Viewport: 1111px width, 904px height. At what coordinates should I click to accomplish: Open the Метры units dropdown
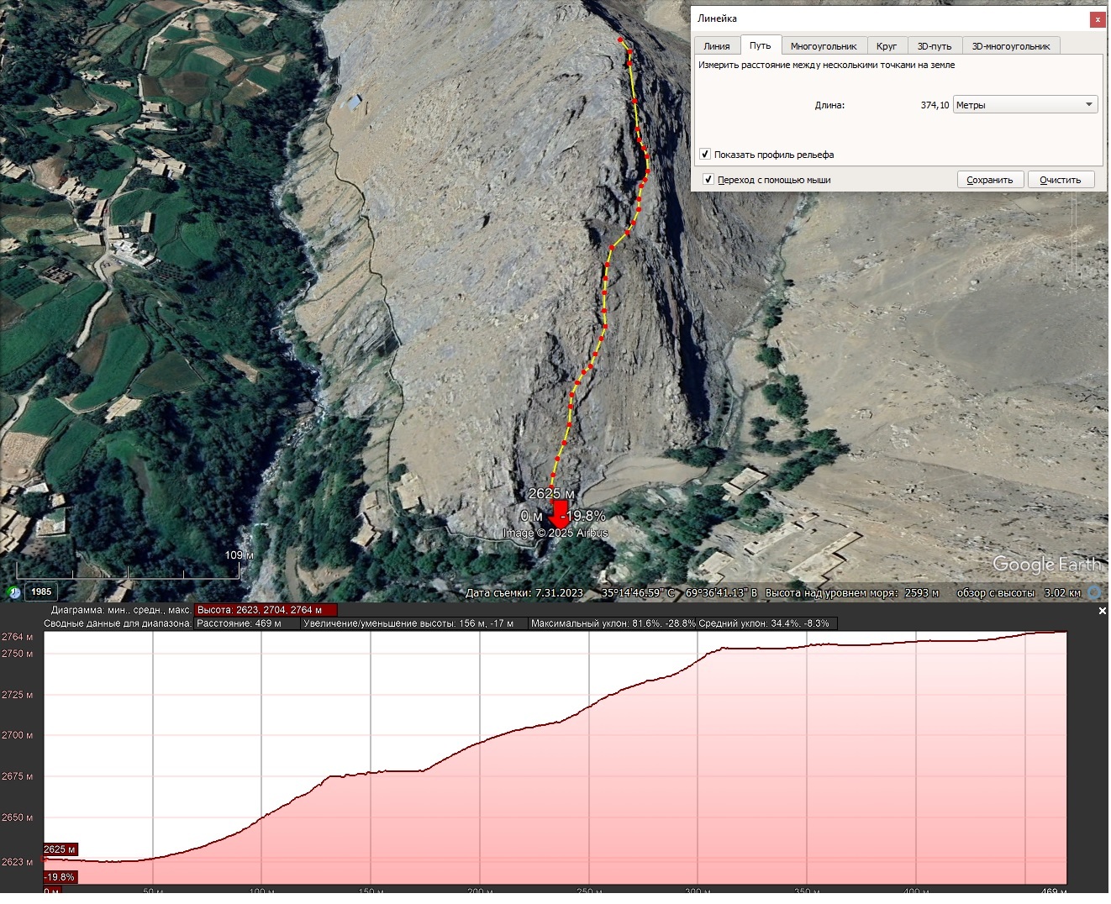[1024, 105]
